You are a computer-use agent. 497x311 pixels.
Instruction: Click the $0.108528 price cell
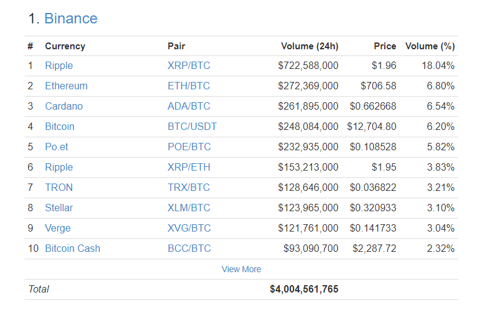[x=373, y=147]
